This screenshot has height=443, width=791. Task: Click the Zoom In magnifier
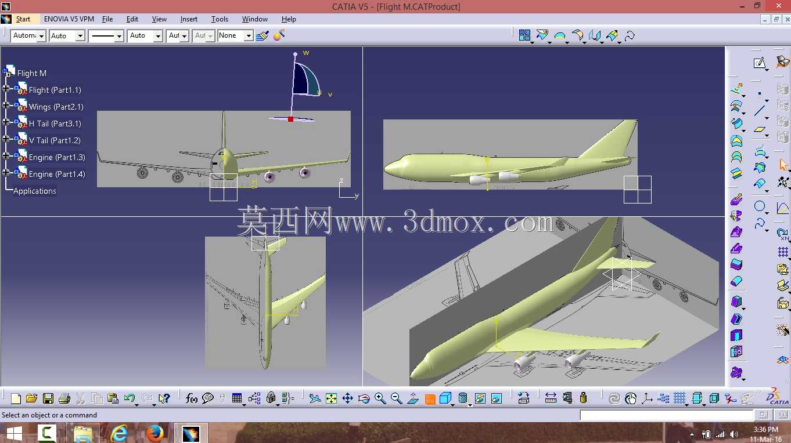(380, 398)
